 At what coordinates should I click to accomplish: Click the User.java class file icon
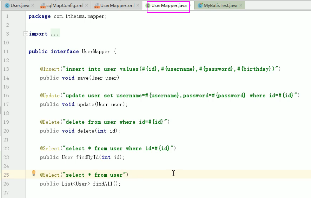coord(7,6)
